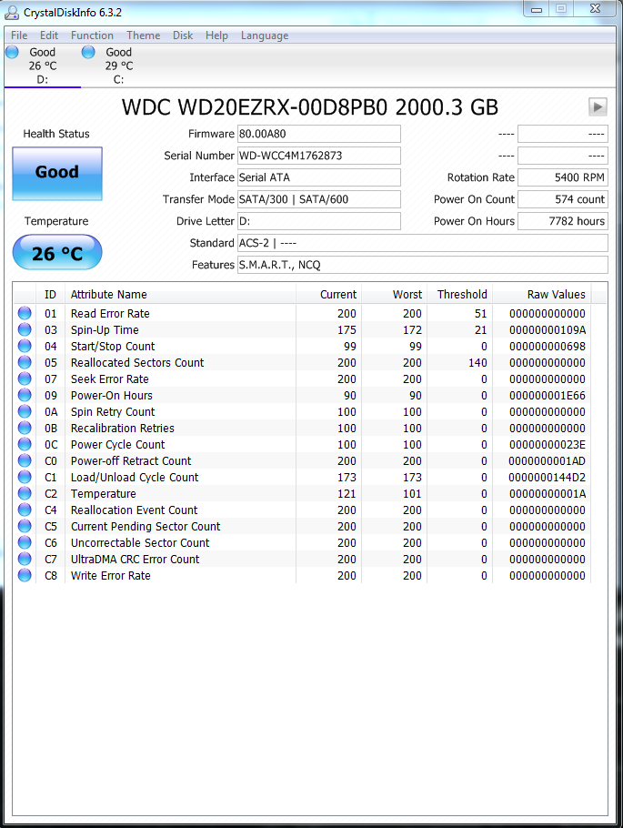The image size is (623, 828).
Task: Select the UltraDMA CRC Error Count attribute name
Action: [x=136, y=560]
